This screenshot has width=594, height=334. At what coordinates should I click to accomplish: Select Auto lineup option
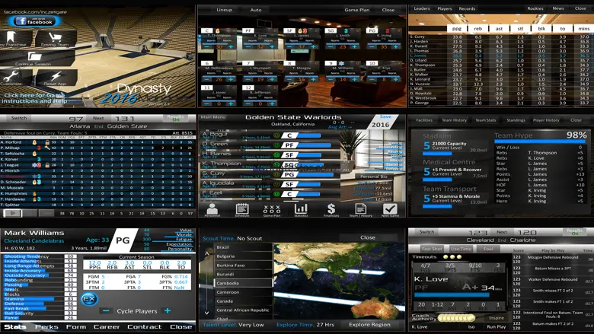click(x=256, y=10)
